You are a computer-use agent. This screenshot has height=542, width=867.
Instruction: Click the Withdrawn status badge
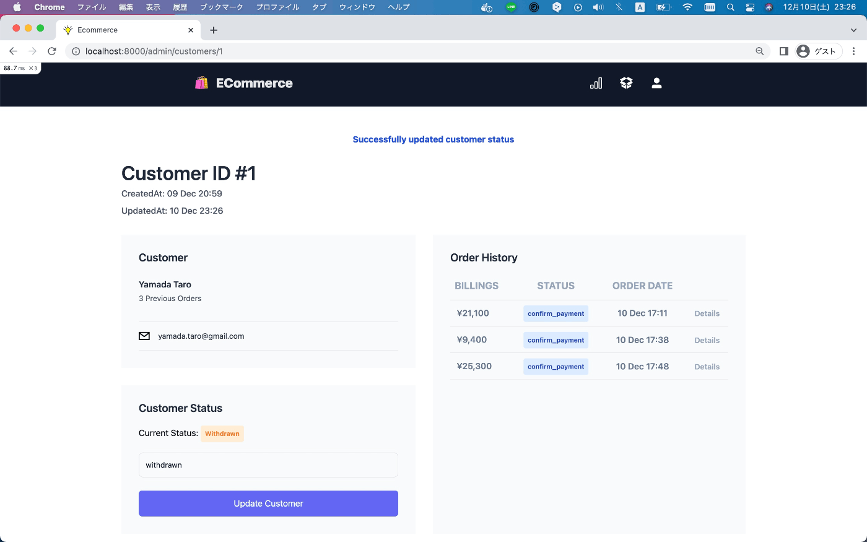click(x=222, y=434)
